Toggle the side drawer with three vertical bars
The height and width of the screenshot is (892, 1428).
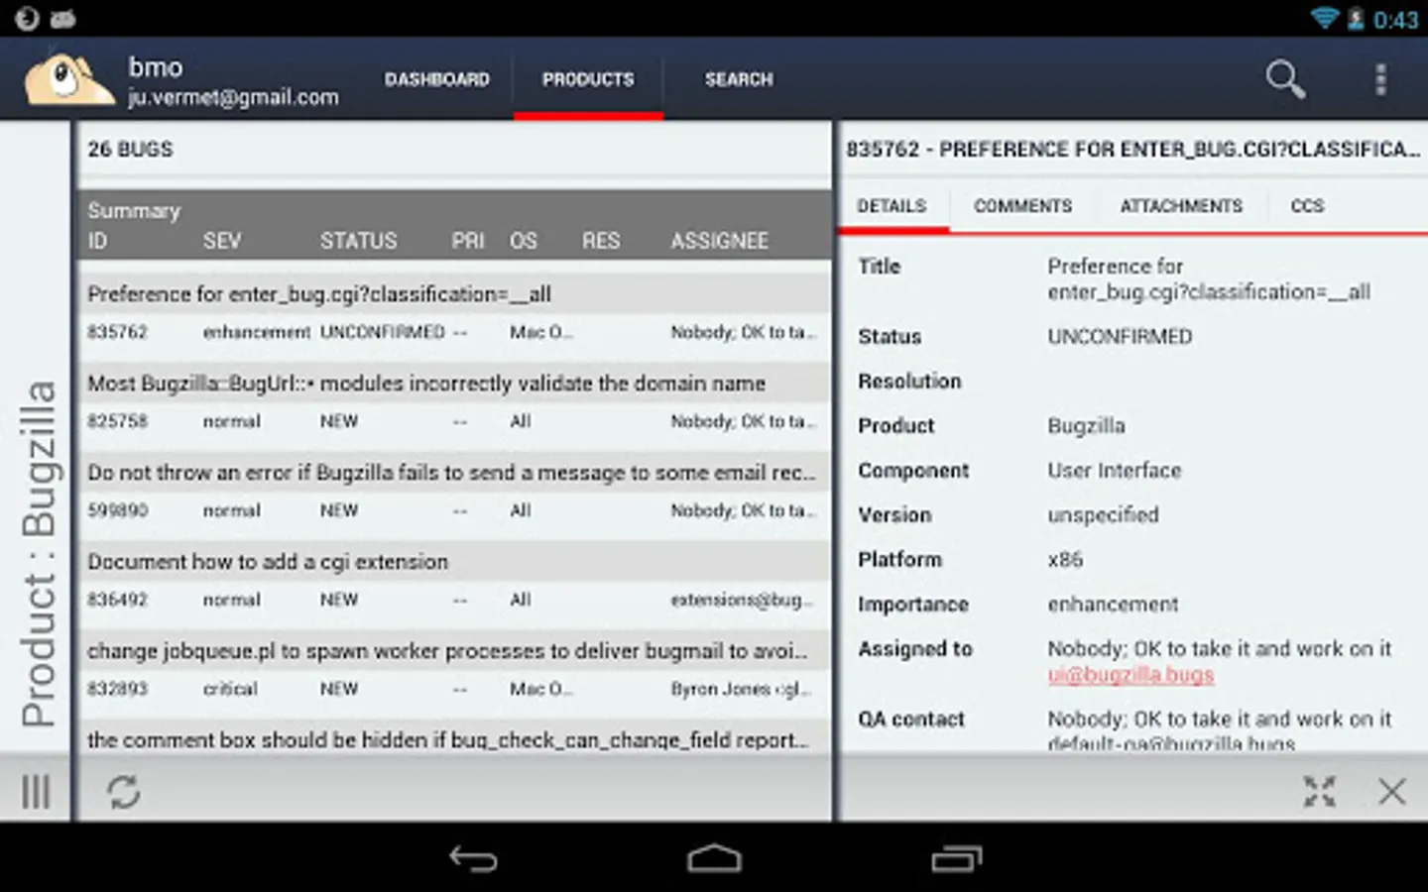(36, 791)
